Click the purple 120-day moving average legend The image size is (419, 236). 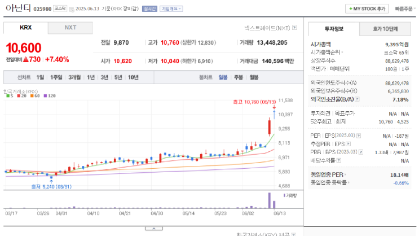(x=50, y=96)
